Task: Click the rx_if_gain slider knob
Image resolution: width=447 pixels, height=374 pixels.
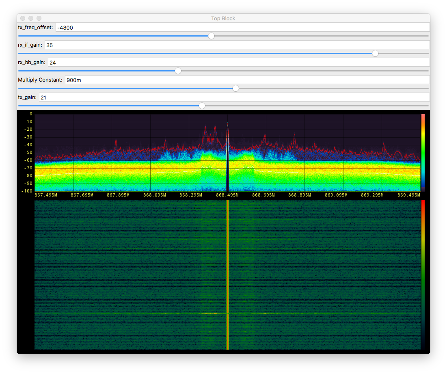Action: [376, 53]
